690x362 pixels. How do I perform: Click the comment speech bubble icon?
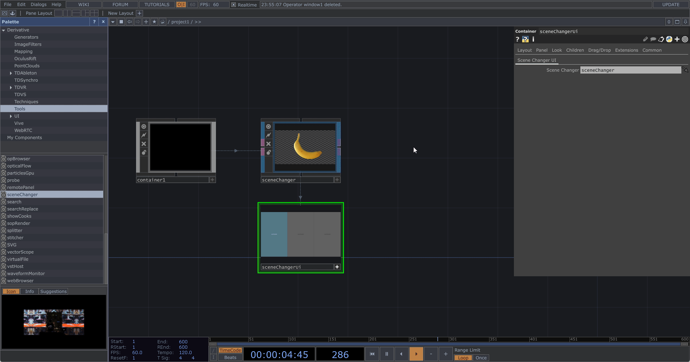pos(653,39)
